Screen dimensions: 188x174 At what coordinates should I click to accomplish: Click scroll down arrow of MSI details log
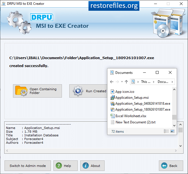[180, 146]
